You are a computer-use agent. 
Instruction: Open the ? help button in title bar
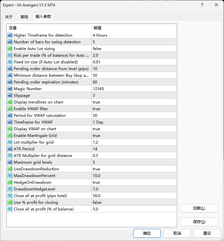[x=202, y=5]
